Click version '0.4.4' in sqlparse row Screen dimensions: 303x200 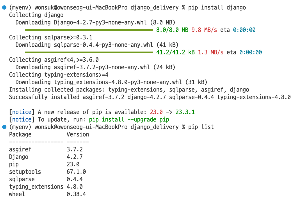[75, 179]
